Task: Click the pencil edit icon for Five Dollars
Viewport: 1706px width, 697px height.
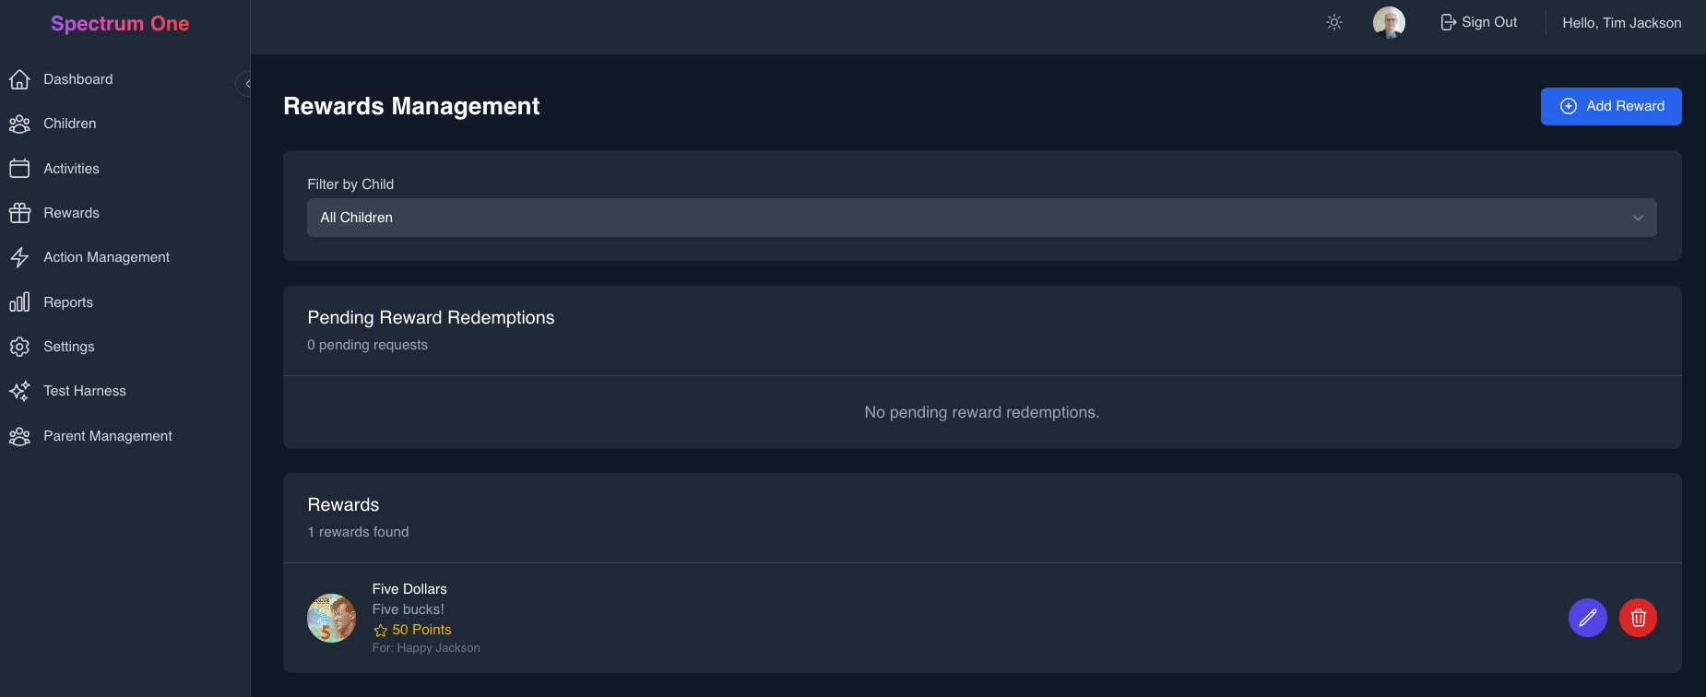Action: click(x=1587, y=618)
